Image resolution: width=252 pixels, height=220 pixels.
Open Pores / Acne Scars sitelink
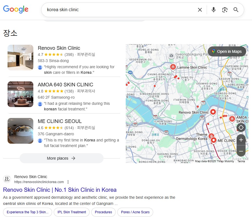135,212
